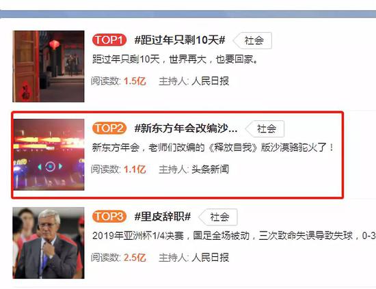The height and width of the screenshot is (289, 376).
Task: Click the 1.5亿 read count
Action: click(135, 81)
